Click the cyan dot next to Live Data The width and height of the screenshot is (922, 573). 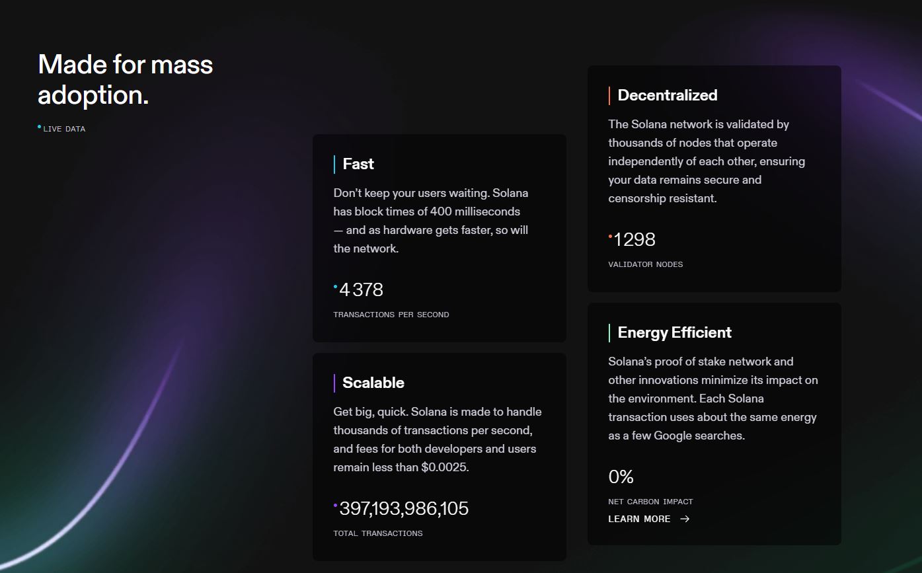point(40,126)
